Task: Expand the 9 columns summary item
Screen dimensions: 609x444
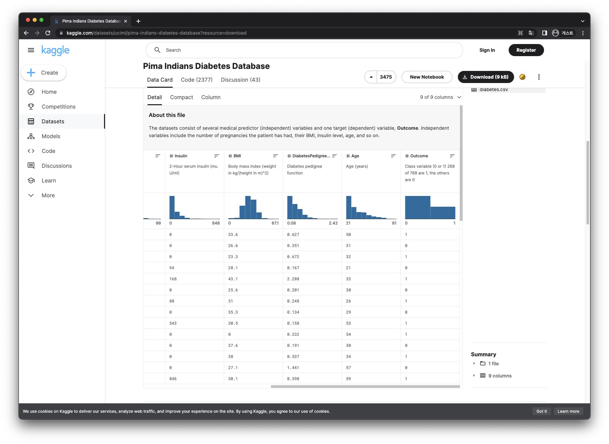Action: click(x=474, y=375)
